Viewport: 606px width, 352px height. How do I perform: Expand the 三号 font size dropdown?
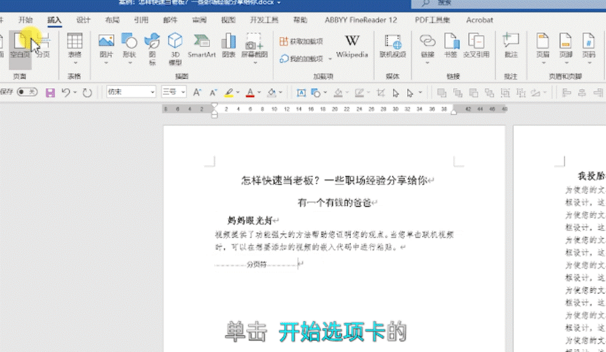pyautogui.click(x=173, y=92)
